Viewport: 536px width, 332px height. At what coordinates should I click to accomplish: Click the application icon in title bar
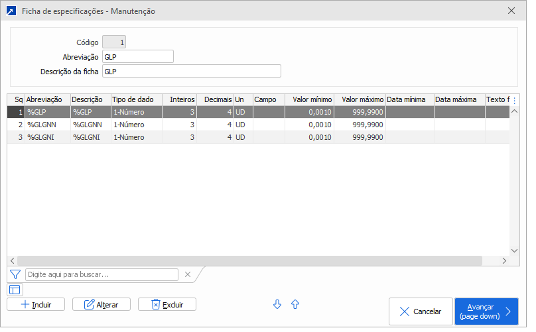(11, 11)
